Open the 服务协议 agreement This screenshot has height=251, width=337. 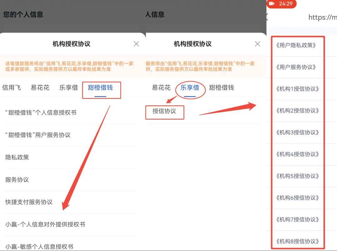[x=17, y=180]
